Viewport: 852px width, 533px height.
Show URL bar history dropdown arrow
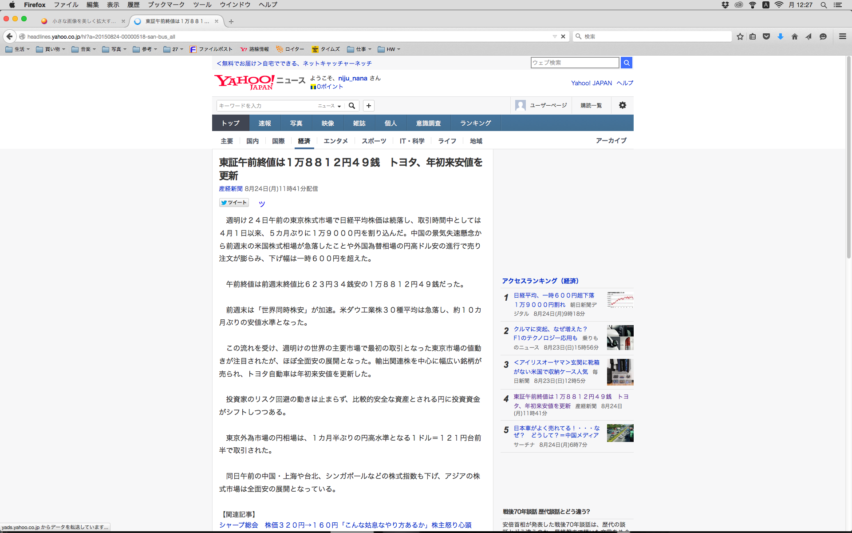(555, 36)
